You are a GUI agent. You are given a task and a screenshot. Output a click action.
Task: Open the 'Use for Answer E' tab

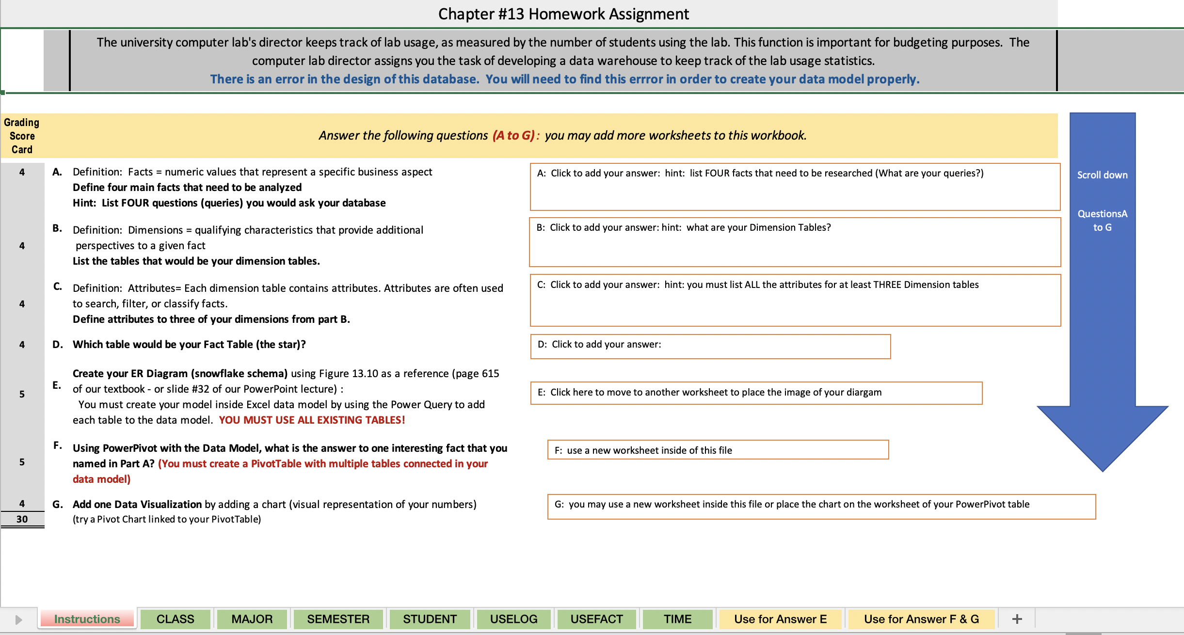click(780, 619)
